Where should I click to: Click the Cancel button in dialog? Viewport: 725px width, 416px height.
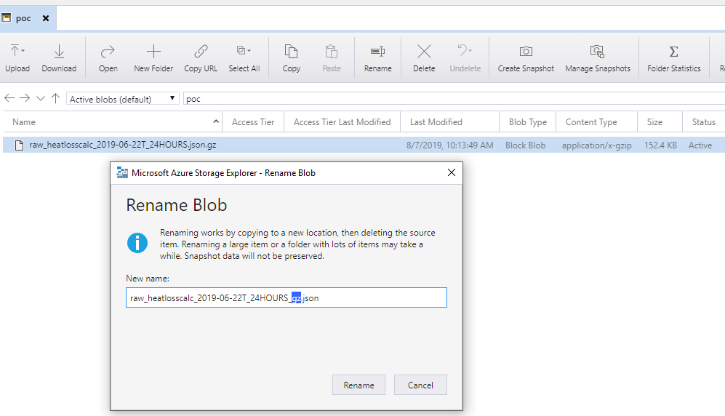click(x=420, y=385)
